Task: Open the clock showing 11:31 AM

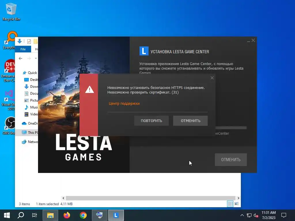Action: click(269, 215)
